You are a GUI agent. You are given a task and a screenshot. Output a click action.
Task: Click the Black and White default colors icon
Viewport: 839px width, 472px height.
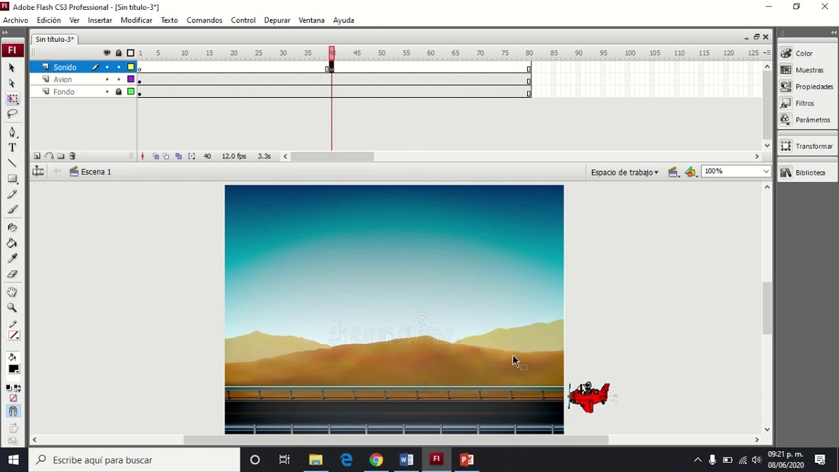pyautogui.click(x=9, y=388)
